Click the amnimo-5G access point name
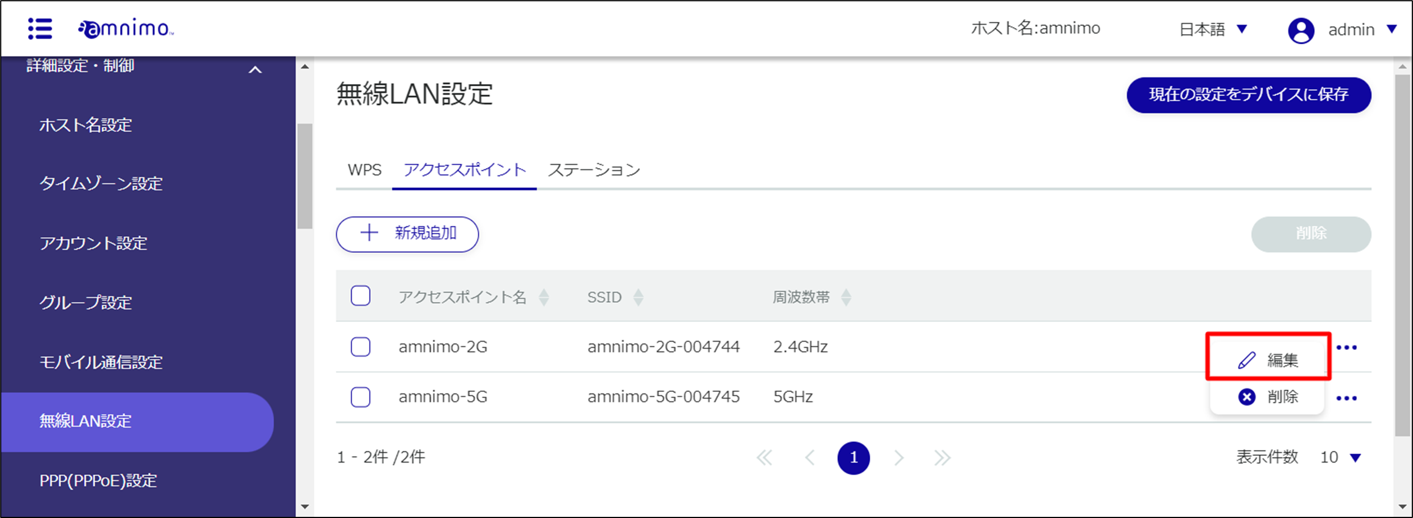This screenshot has width=1413, height=518. point(443,397)
